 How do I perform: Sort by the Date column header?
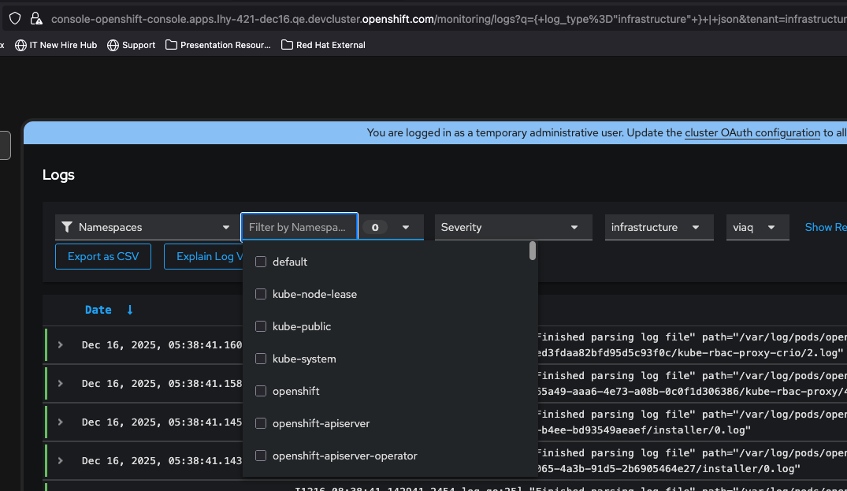point(98,310)
